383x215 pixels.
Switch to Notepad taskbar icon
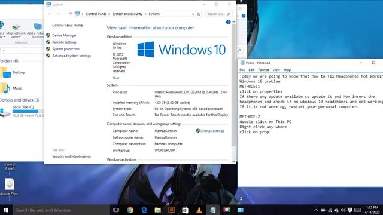(x=213, y=210)
